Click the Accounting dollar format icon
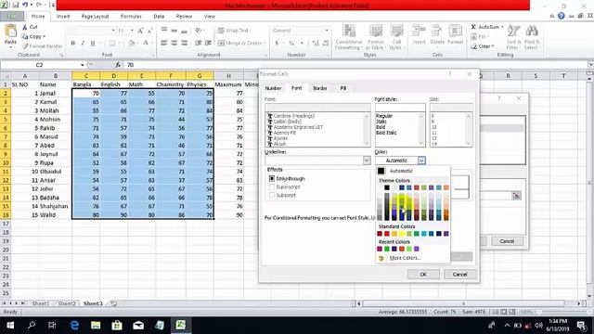 pos(277,44)
